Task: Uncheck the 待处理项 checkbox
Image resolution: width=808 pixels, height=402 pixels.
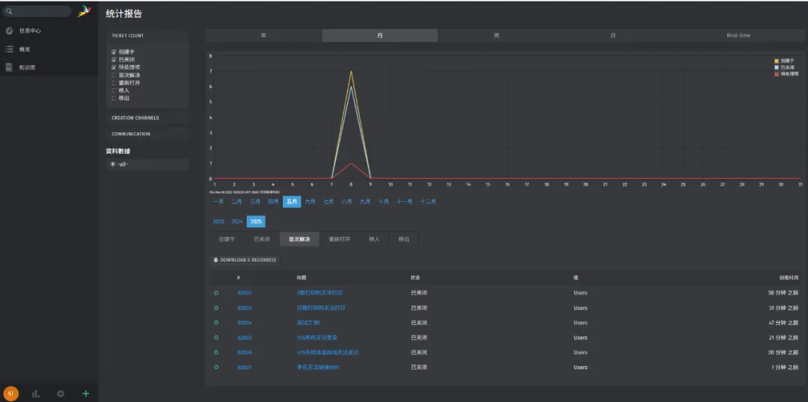Action: coord(114,67)
